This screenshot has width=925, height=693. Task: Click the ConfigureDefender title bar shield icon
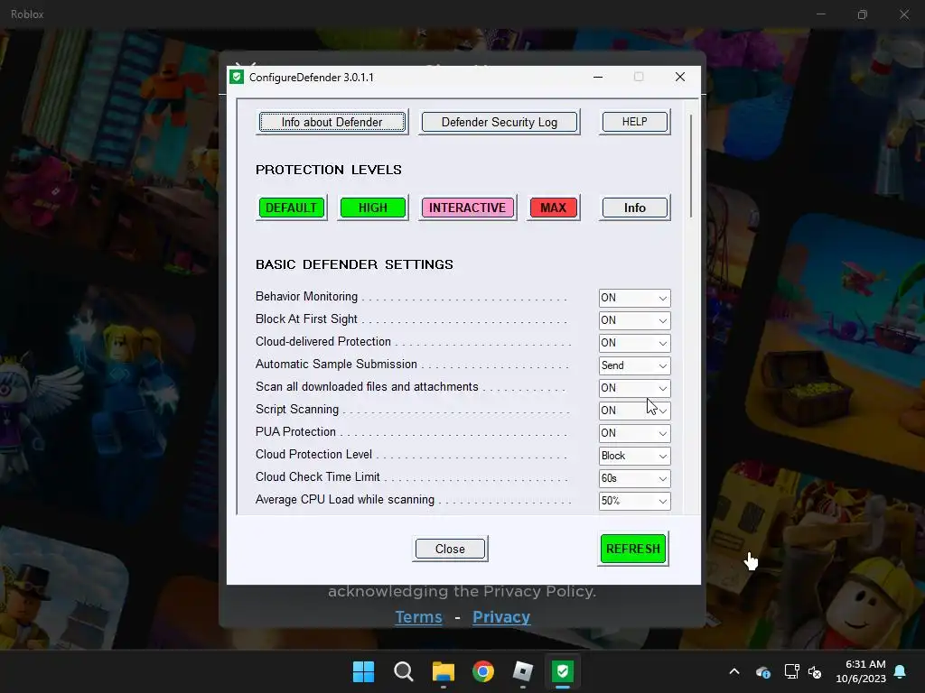238,78
